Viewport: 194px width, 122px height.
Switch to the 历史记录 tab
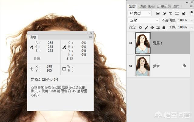(x=164, y=6)
